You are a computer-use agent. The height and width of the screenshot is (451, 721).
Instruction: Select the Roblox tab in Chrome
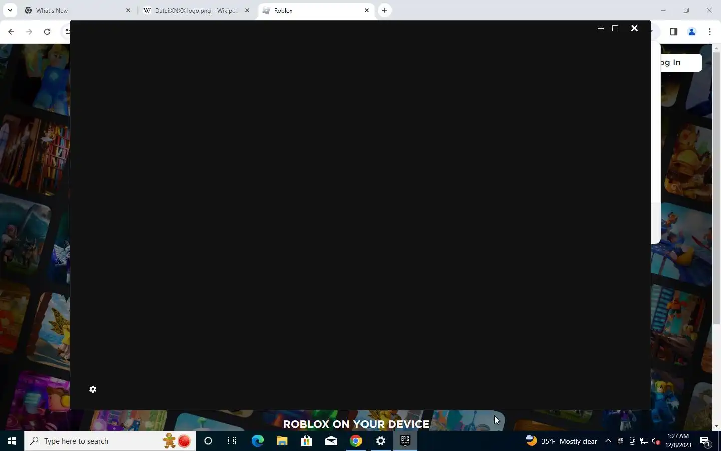click(315, 10)
